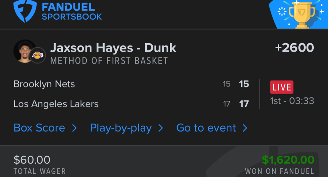Tap the $60.00 total wager amount

[32, 160]
